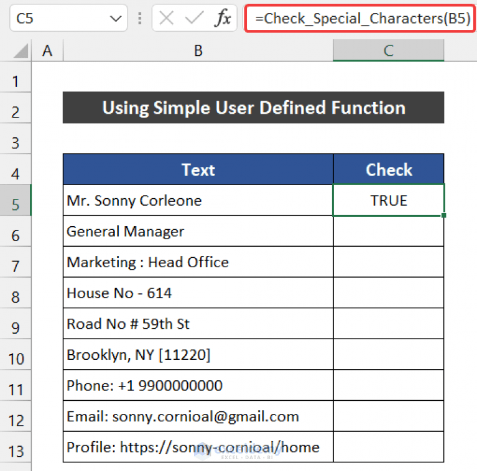Select row 1 header

[x=16, y=77]
